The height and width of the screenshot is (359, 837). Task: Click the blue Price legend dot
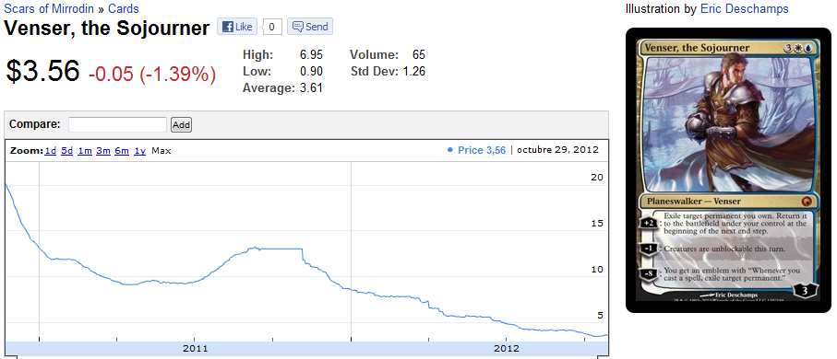pyautogui.click(x=449, y=150)
